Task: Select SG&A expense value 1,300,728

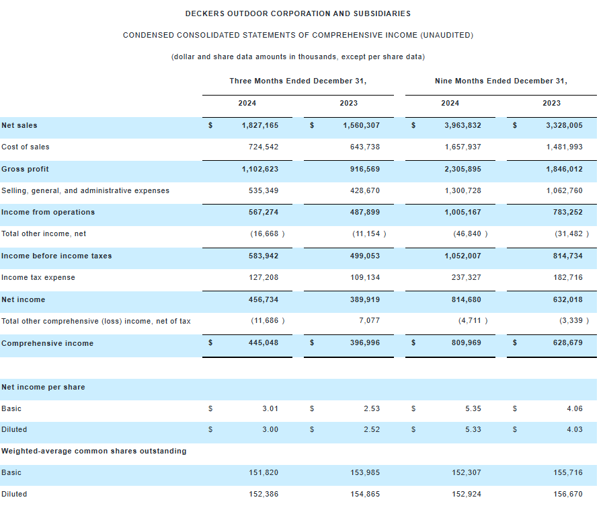Action: (463, 190)
